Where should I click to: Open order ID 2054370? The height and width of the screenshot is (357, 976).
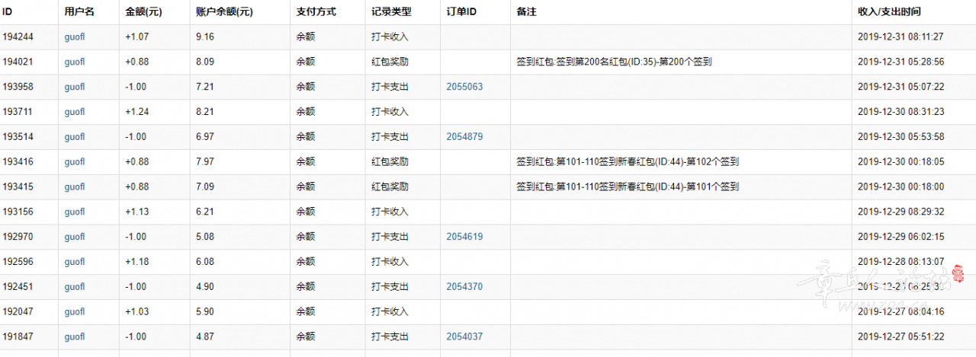pos(464,287)
